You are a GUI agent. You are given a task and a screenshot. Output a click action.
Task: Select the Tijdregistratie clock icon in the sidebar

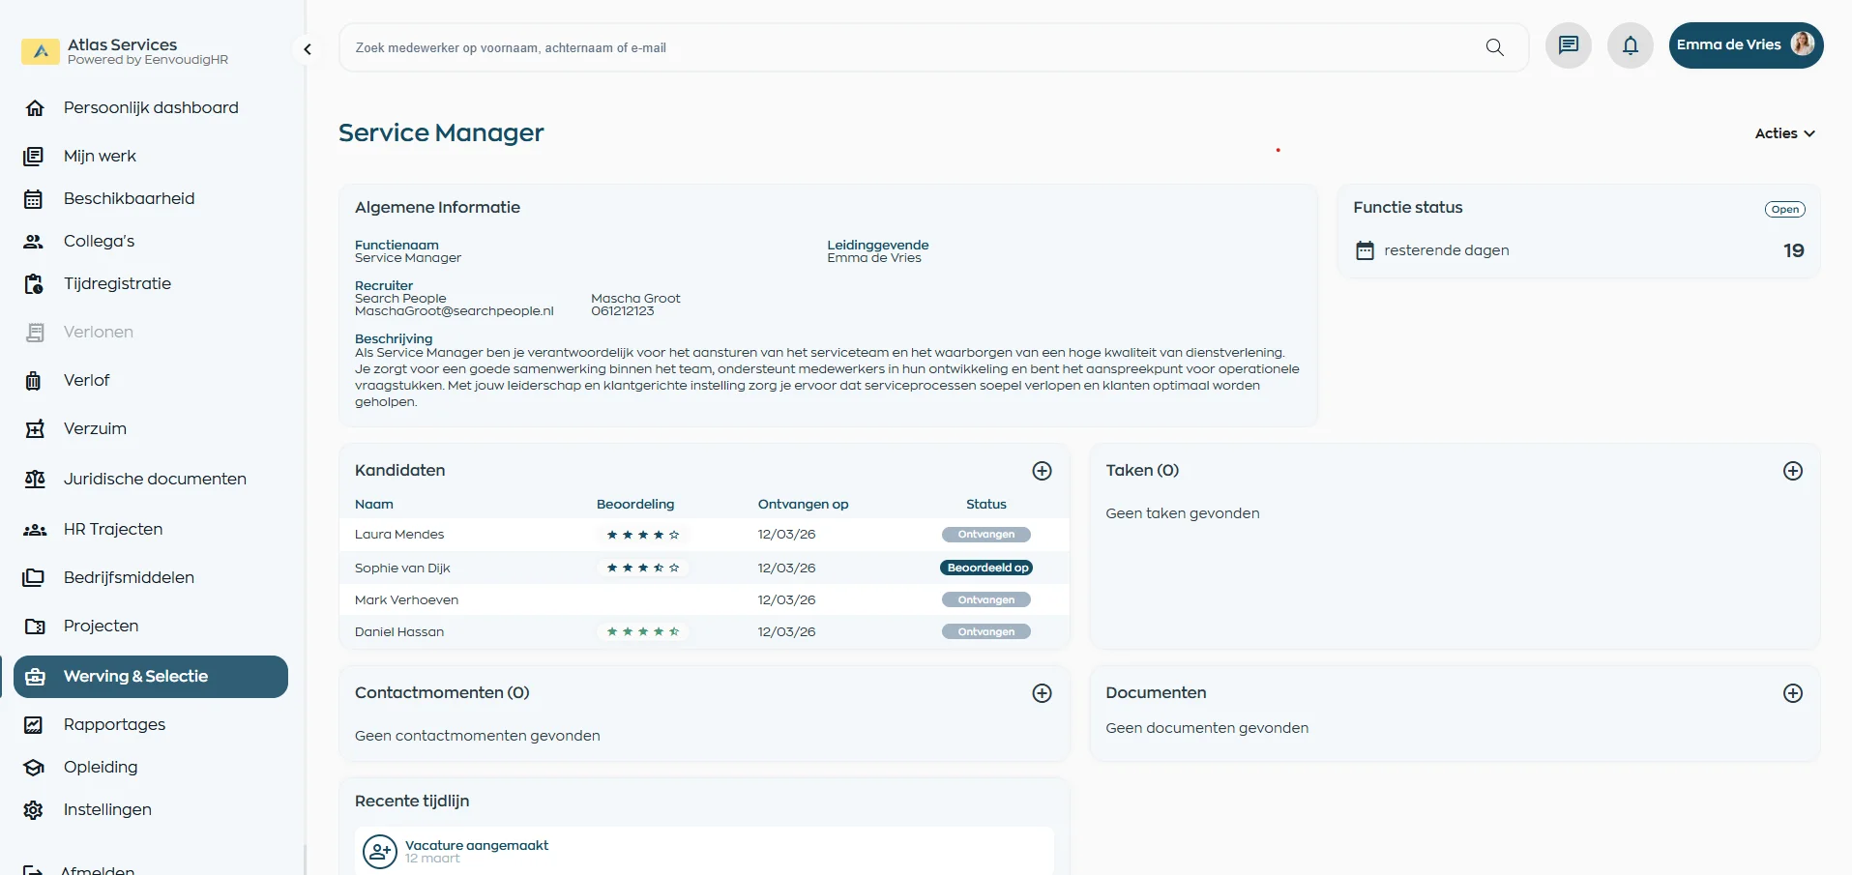35,283
